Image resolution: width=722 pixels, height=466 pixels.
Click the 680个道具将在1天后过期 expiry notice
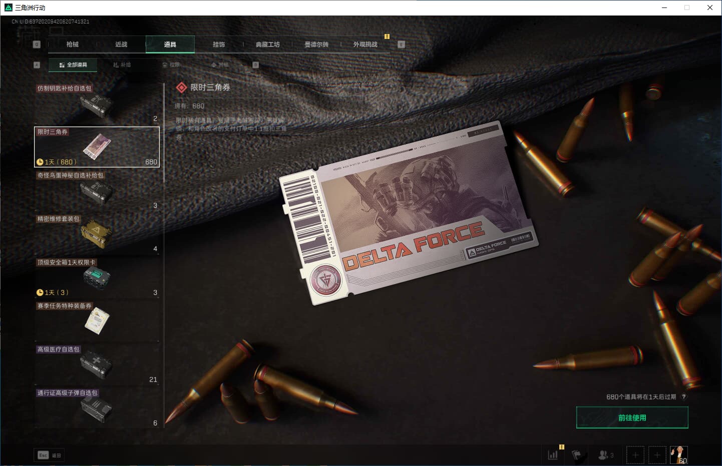[641, 397]
